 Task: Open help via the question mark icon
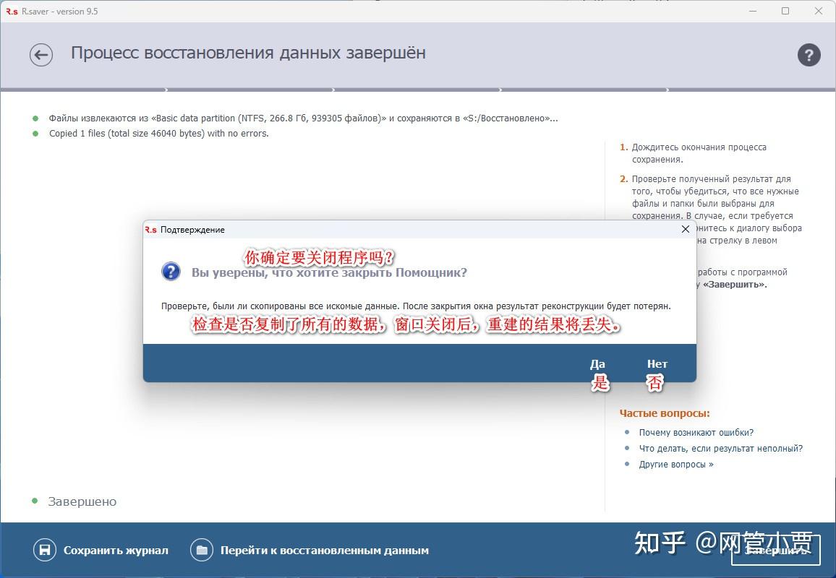(809, 54)
